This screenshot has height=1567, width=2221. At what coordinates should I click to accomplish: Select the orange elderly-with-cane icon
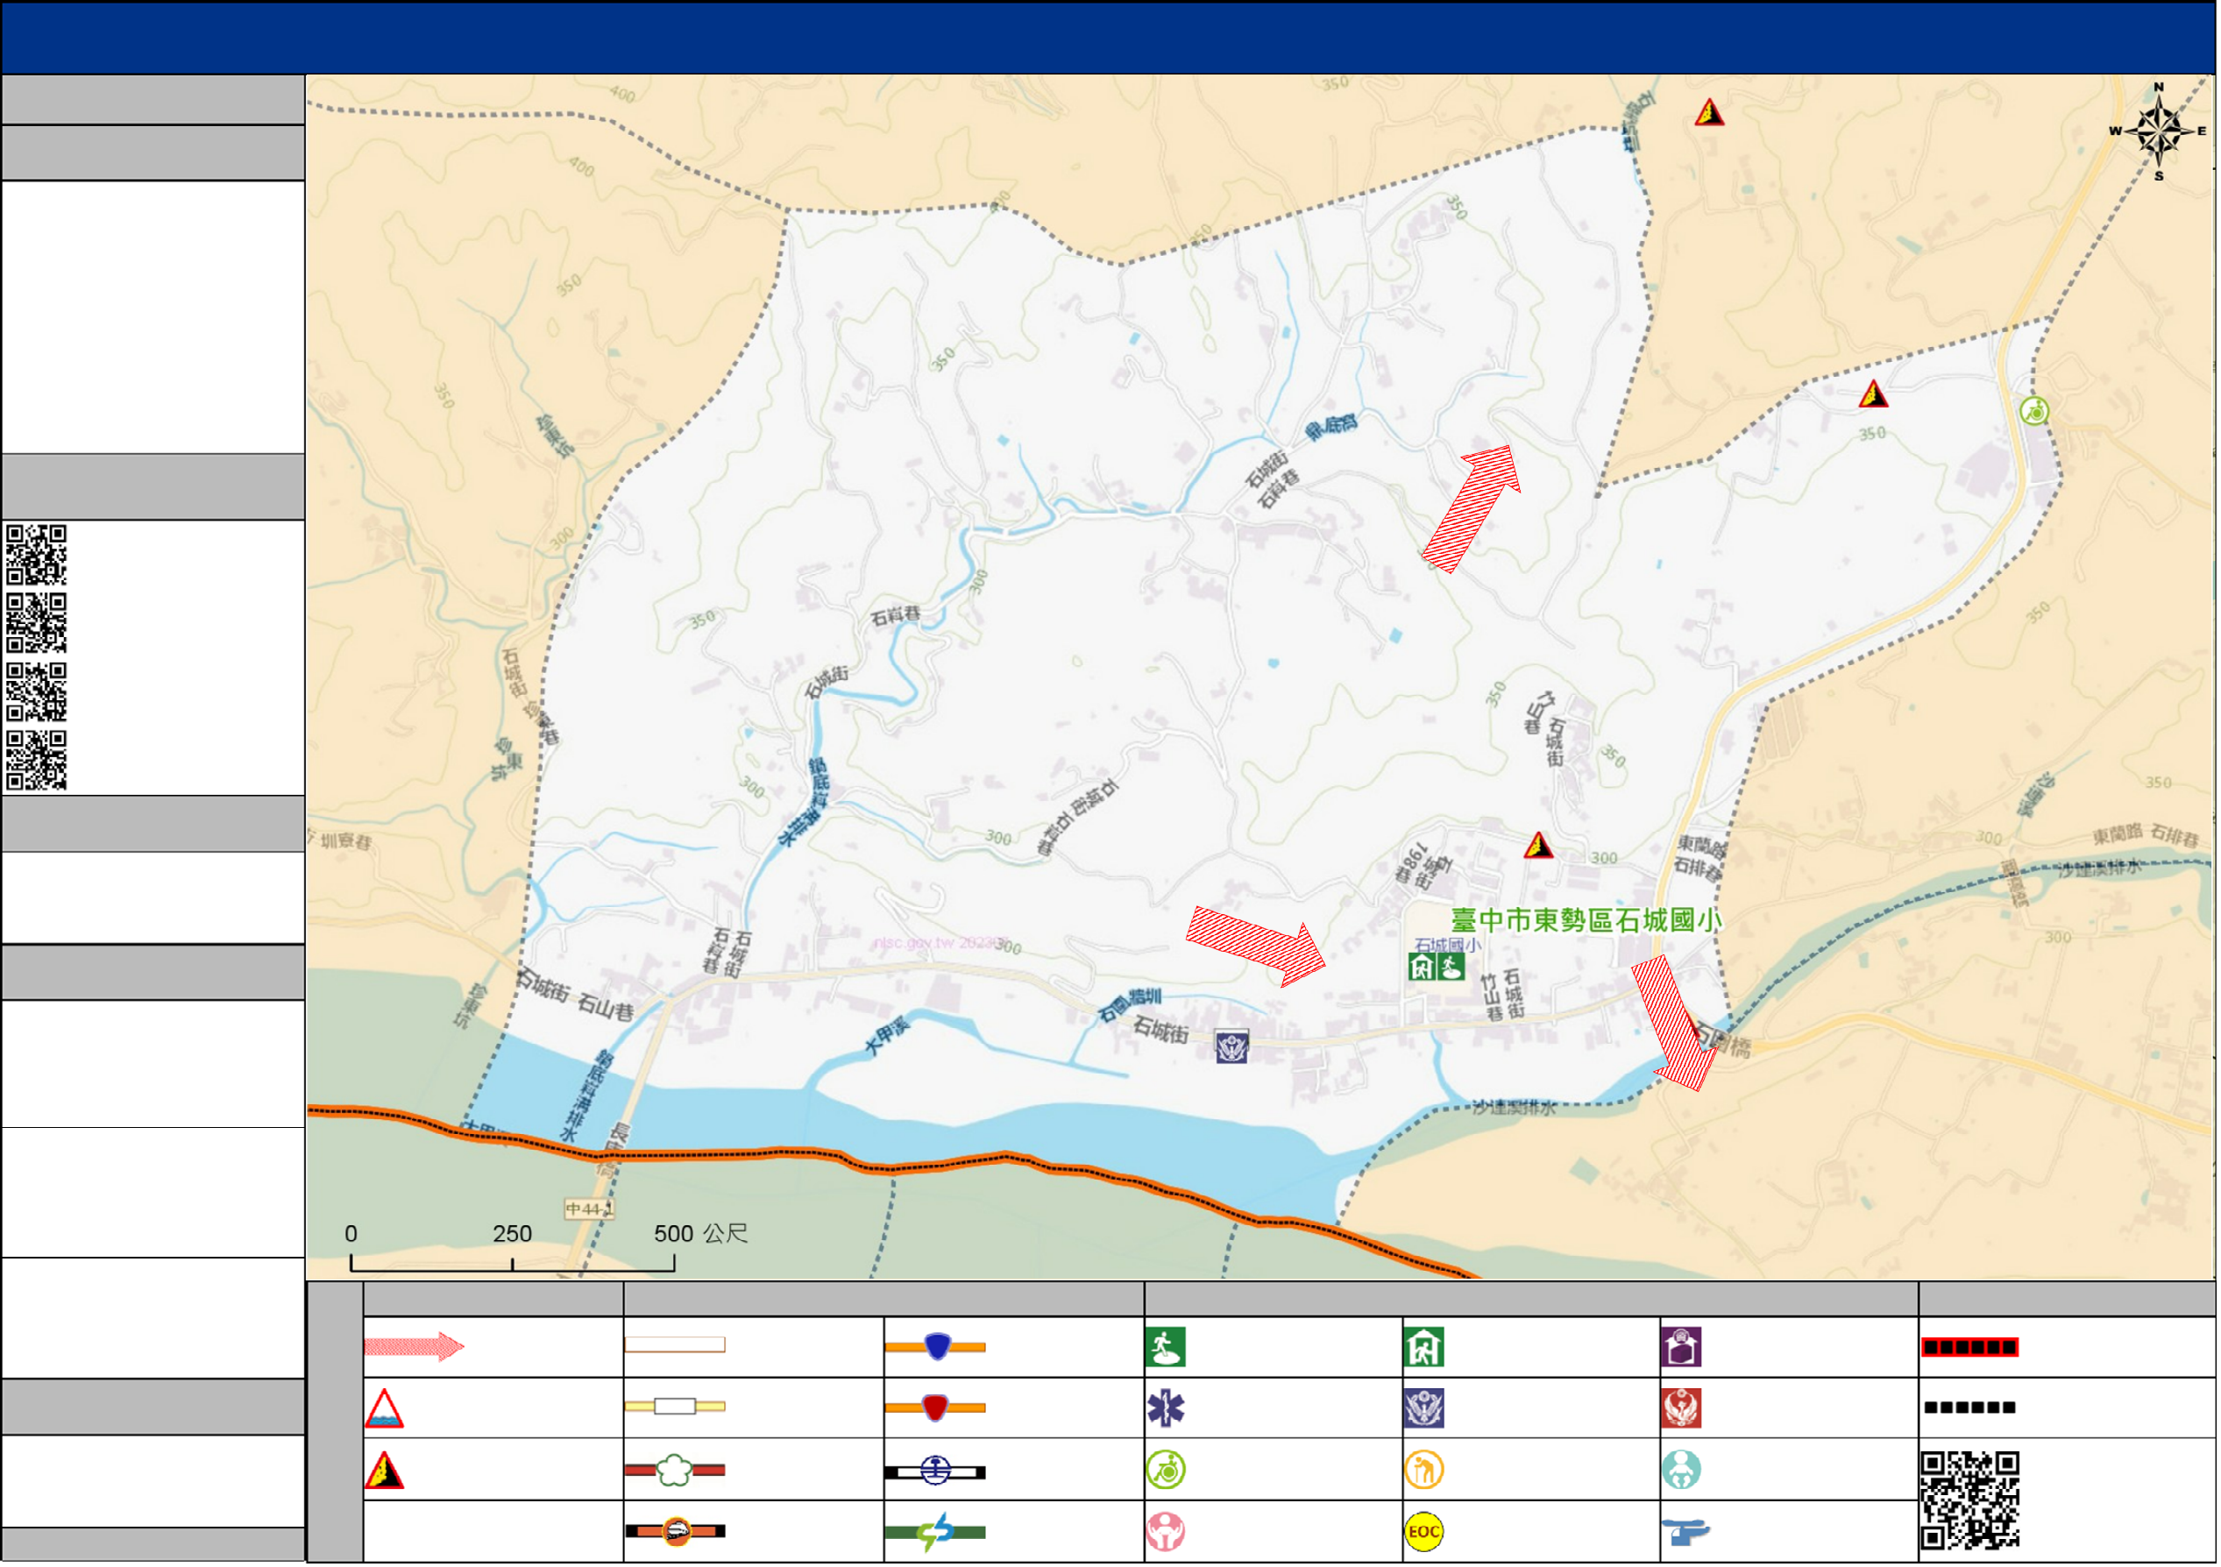click(1425, 1471)
